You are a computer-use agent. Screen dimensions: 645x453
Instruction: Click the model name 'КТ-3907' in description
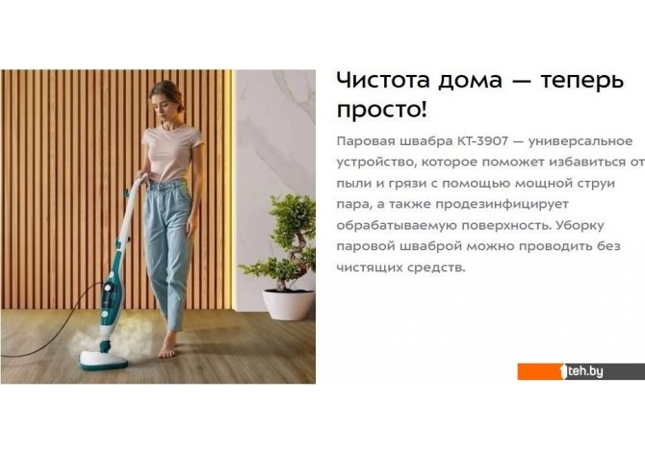pos(482,141)
